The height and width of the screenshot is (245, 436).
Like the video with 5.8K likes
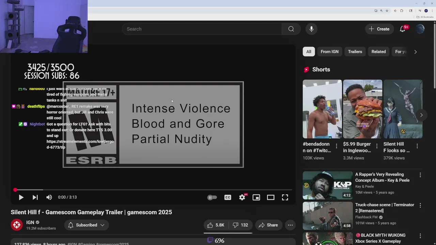216,225
